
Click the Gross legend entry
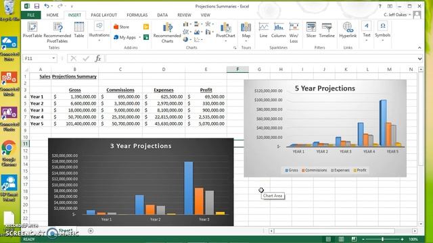[292, 170]
